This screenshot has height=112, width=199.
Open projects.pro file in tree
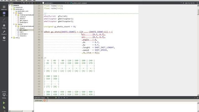(19, 7)
